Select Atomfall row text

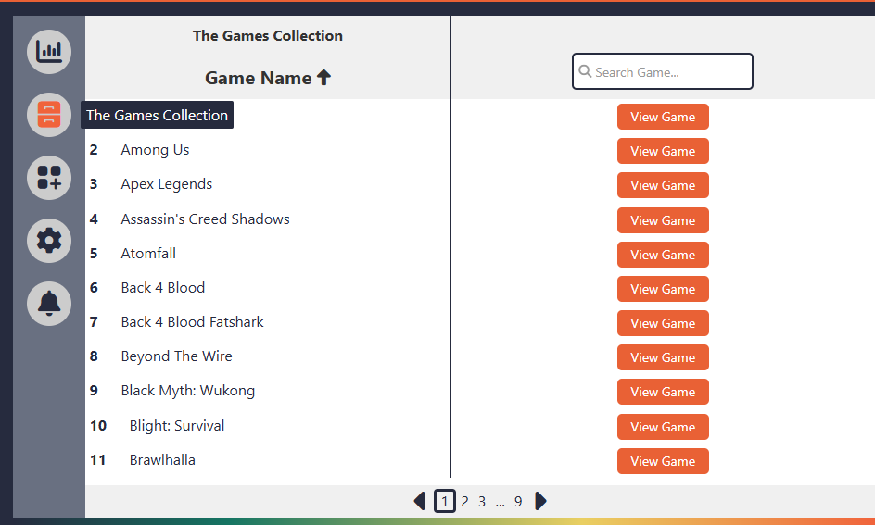148,254
